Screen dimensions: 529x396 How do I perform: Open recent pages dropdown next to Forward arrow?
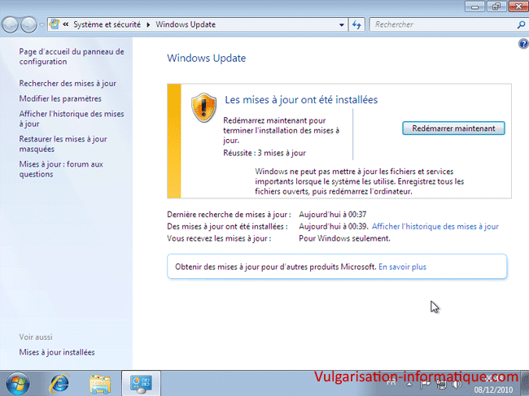42,25
